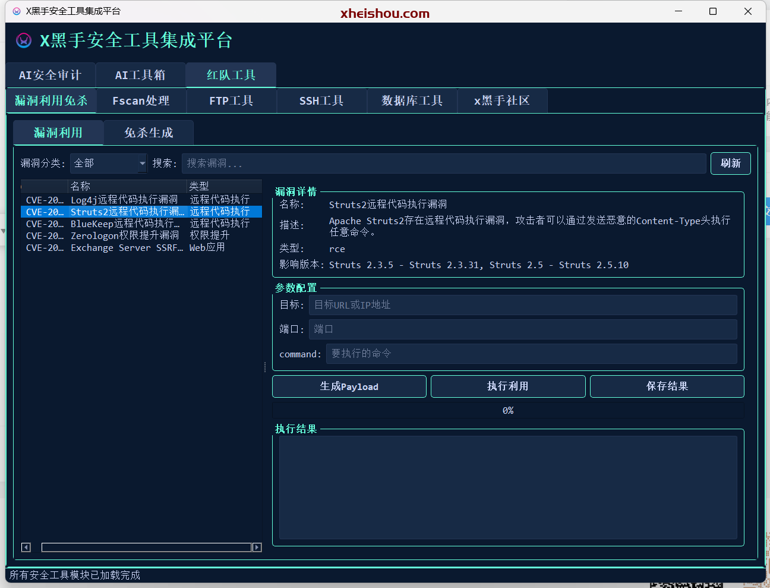The height and width of the screenshot is (588, 770).
Task: Go to x黑手社区 tab
Action: pyautogui.click(x=502, y=101)
